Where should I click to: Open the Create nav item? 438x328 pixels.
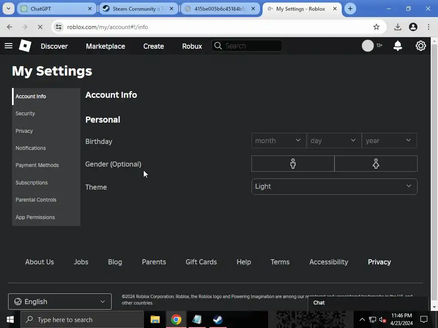click(154, 46)
